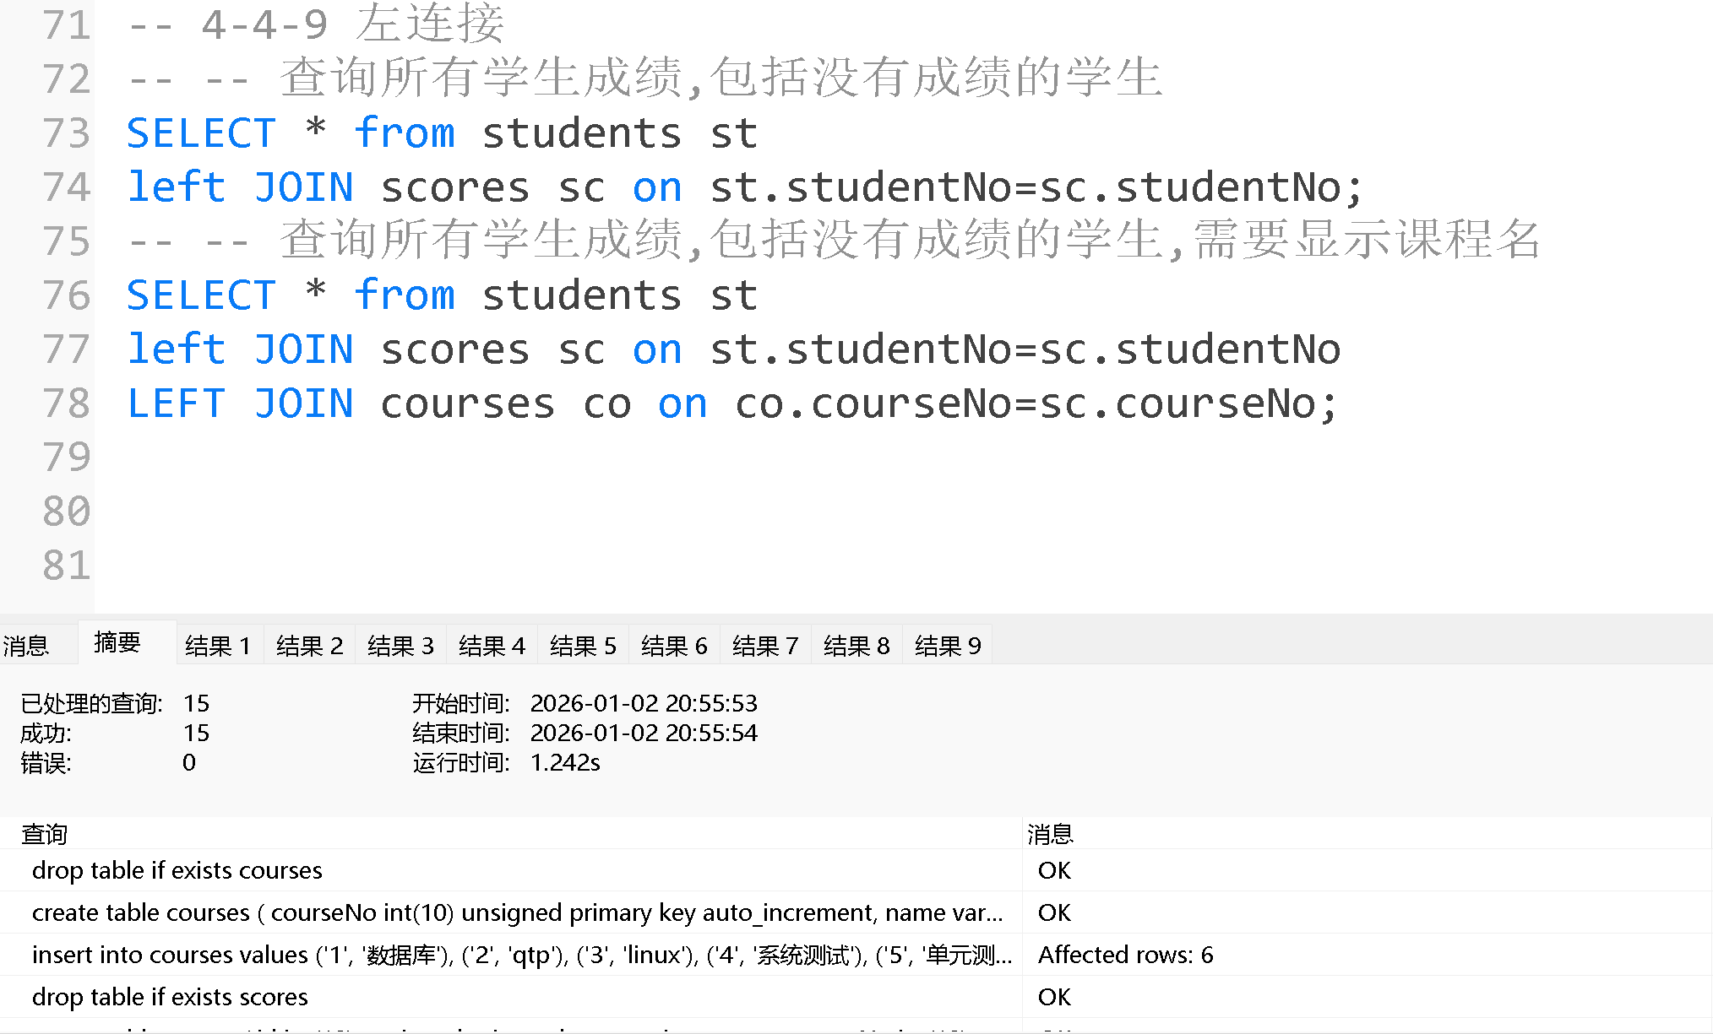Screen dimensions: 1713x1034
Task: Switch to the 结果 5 tab
Action: 582,646
